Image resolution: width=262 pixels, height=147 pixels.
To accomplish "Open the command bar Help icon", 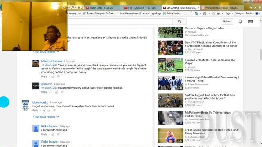I will tap(257, 13).
